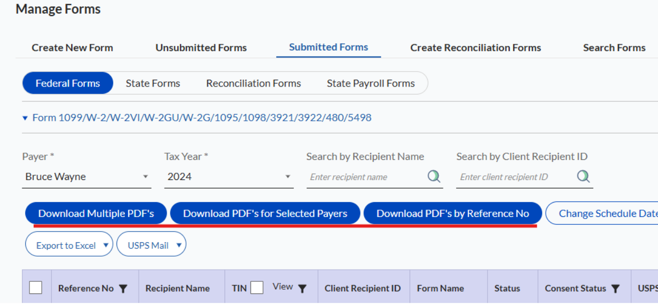The width and height of the screenshot is (658, 304).
Task: Switch to the Unsubmitted Forms tab
Action: click(x=201, y=47)
